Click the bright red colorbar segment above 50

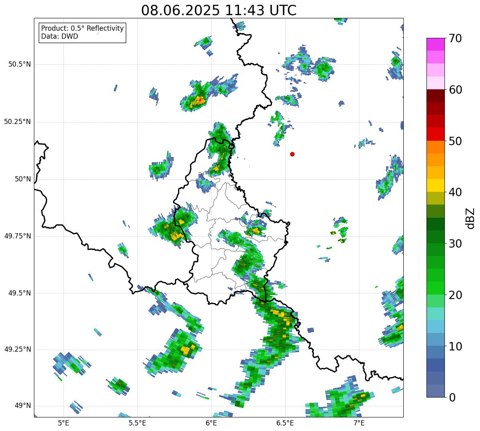coord(435,134)
